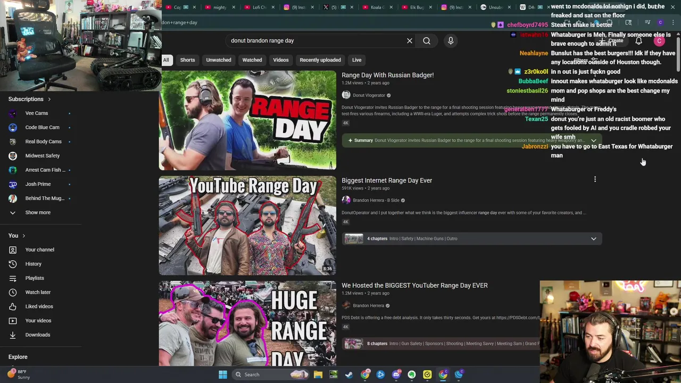Viewport: 681px width, 383px height.
Task: Open the yellow checkmark app in taskbar
Action: [x=427, y=374]
